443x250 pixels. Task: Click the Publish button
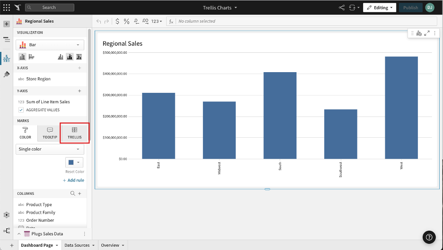410,8
